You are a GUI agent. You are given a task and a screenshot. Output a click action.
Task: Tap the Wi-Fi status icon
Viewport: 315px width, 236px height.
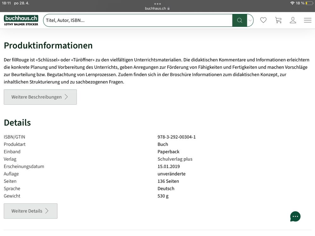coord(292,3)
